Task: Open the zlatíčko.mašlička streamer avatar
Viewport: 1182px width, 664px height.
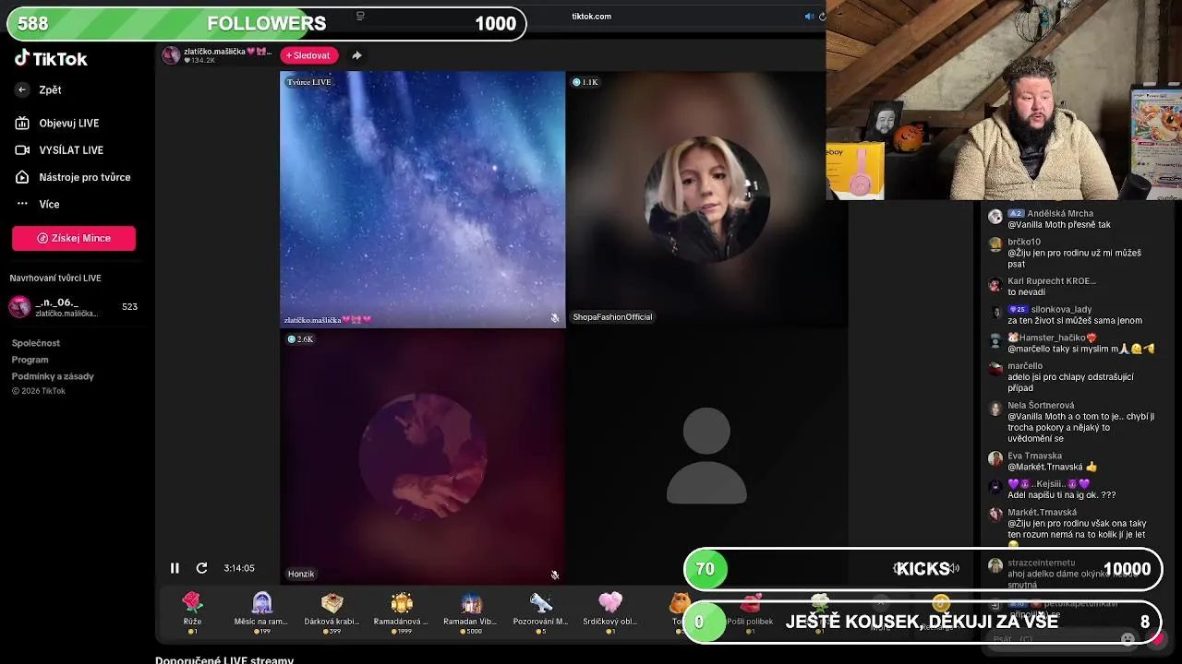Action: 171,55
